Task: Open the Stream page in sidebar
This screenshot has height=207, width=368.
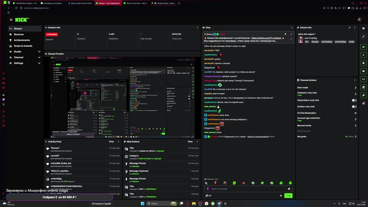Action: tap(25, 28)
